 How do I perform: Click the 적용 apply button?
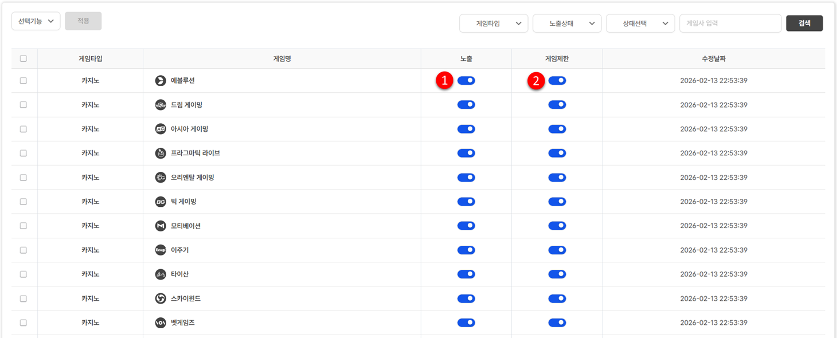click(83, 21)
